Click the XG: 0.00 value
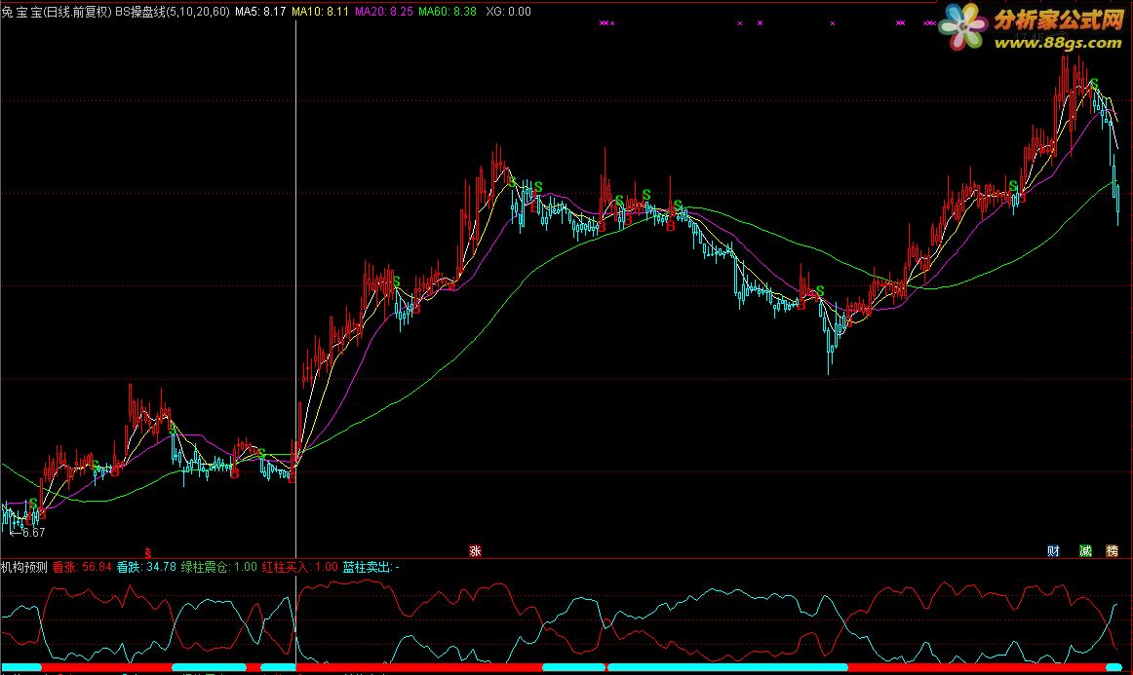Screen dimensions: 1133x675 [508, 12]
